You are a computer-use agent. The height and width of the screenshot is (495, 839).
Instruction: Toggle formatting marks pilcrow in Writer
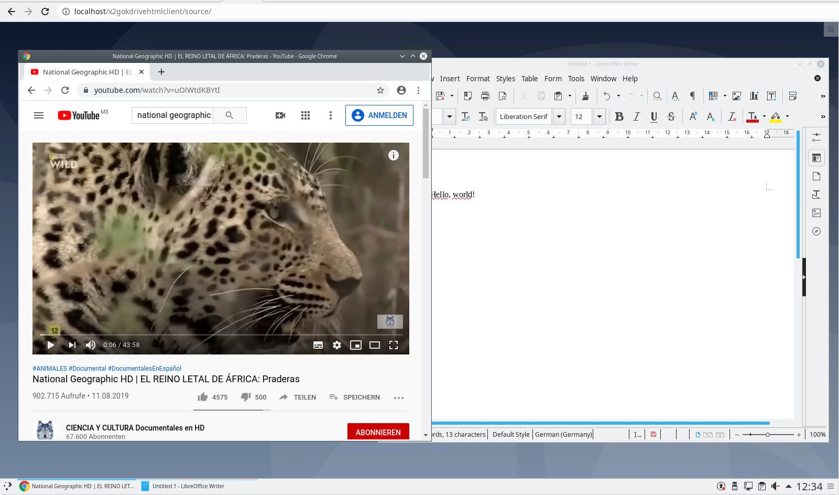click(692, 96)
